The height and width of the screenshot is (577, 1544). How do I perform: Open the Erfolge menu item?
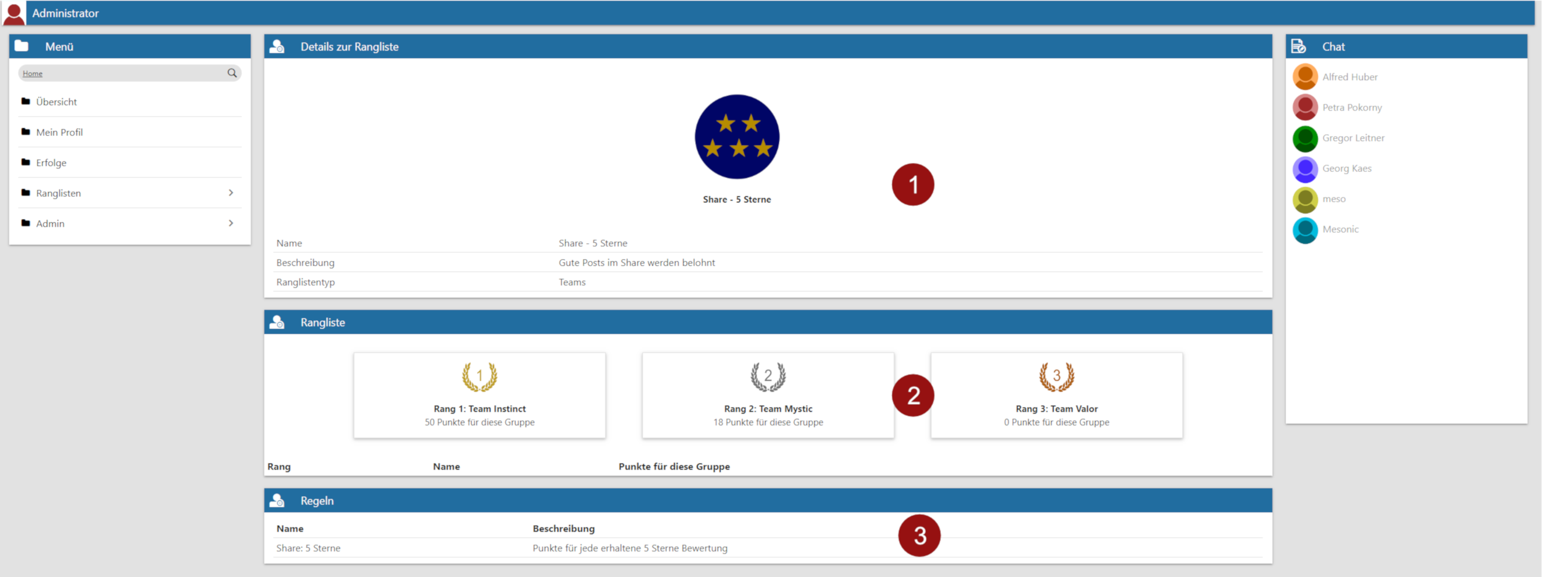tap(130, 162)
